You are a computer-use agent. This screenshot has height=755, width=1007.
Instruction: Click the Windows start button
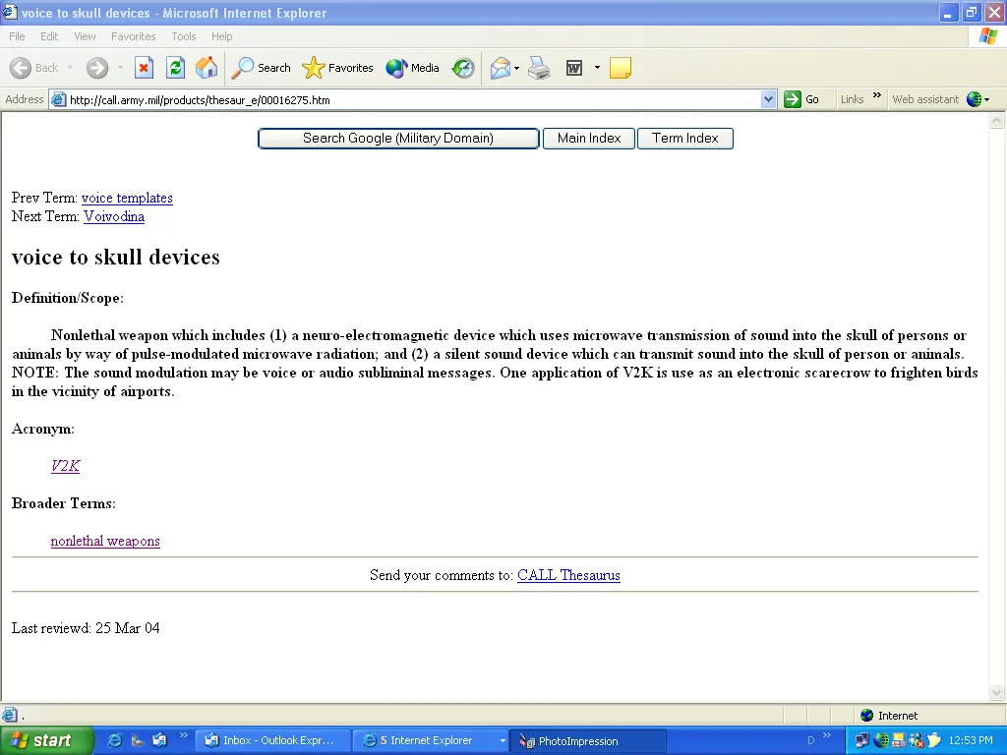tap(46, 741)
